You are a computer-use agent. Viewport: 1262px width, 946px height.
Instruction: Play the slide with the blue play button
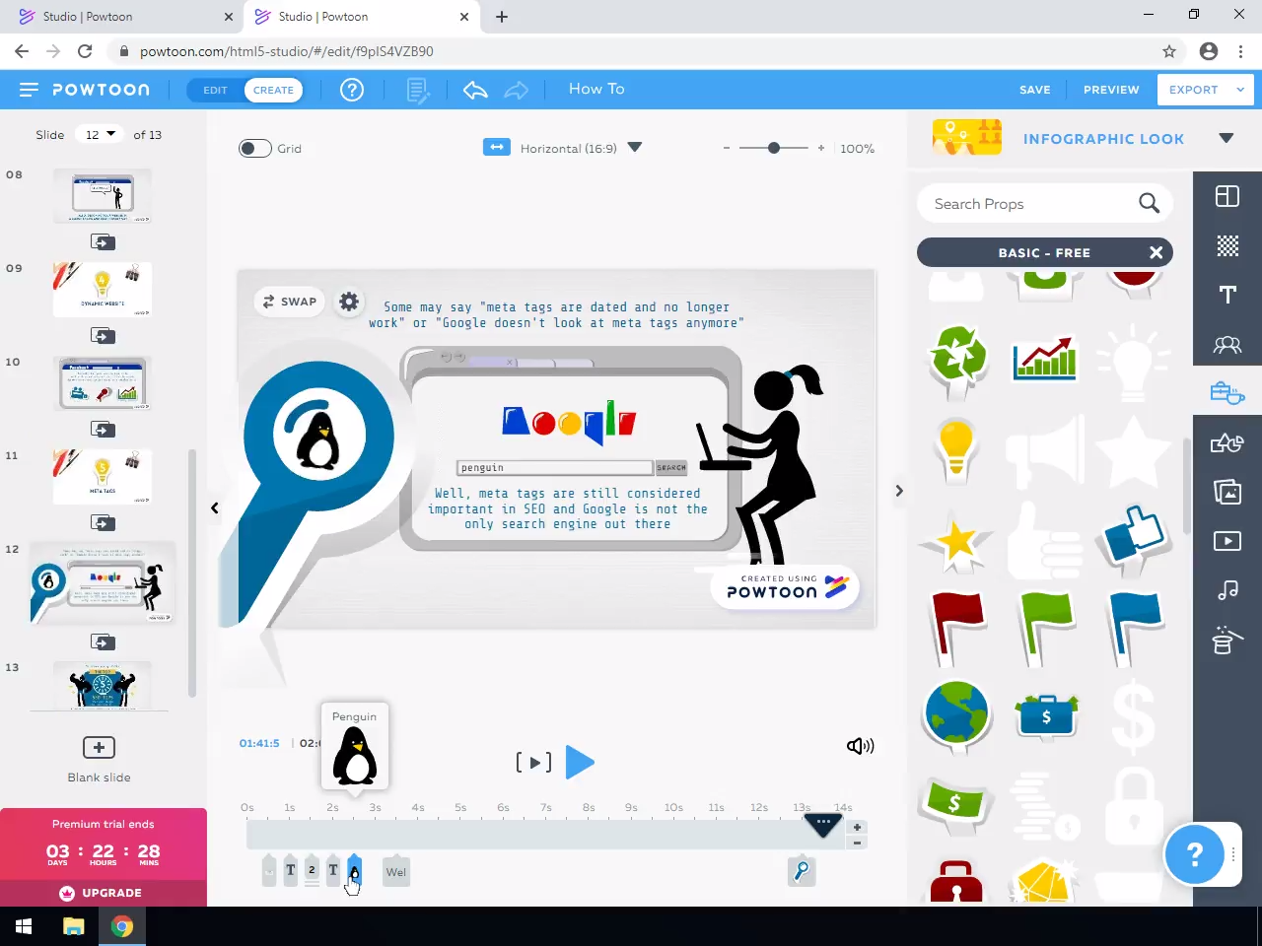[x=580, y=762]
